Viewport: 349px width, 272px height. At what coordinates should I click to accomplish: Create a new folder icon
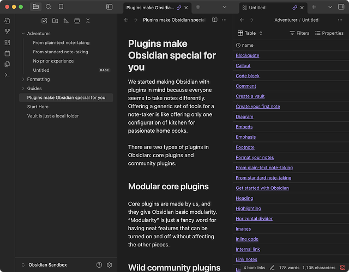click(55, 21)
